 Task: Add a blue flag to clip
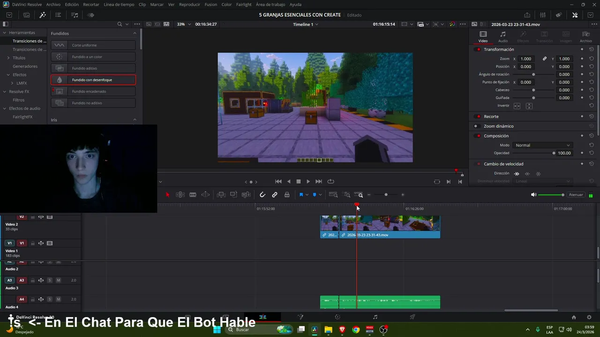pyautogui.click(x=301, y=195)
